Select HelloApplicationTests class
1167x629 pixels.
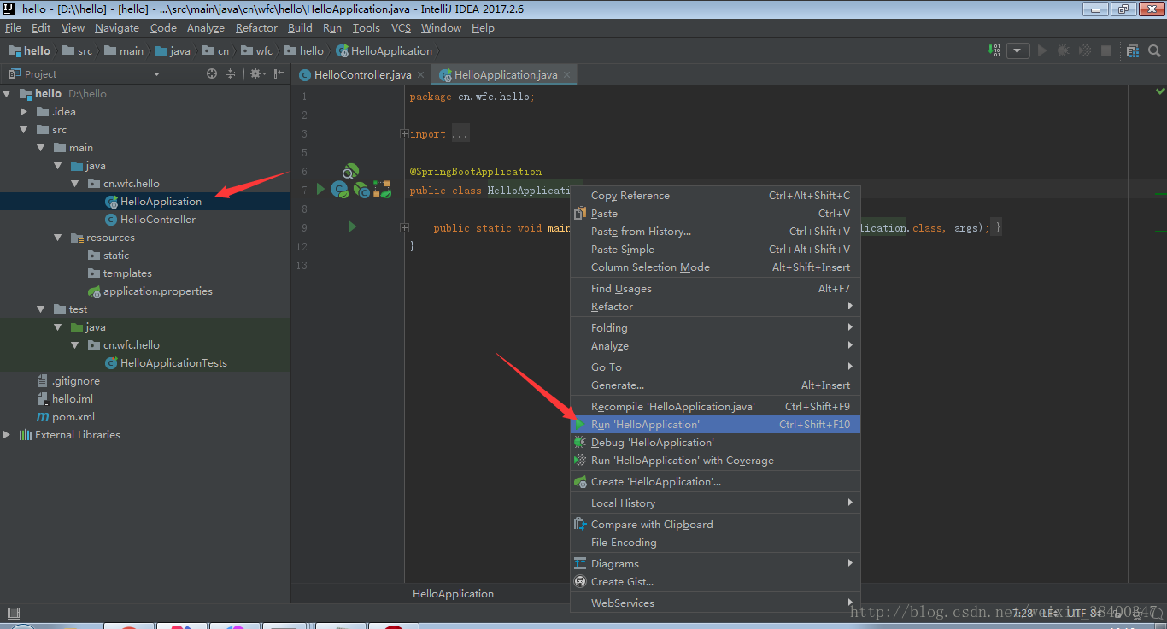173,363
